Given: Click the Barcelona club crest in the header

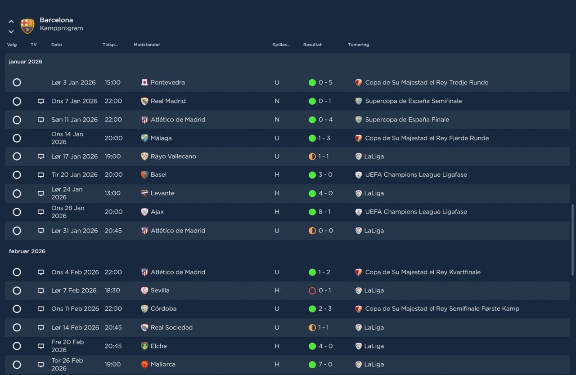Looking at the screenshot, I should 27,26.
